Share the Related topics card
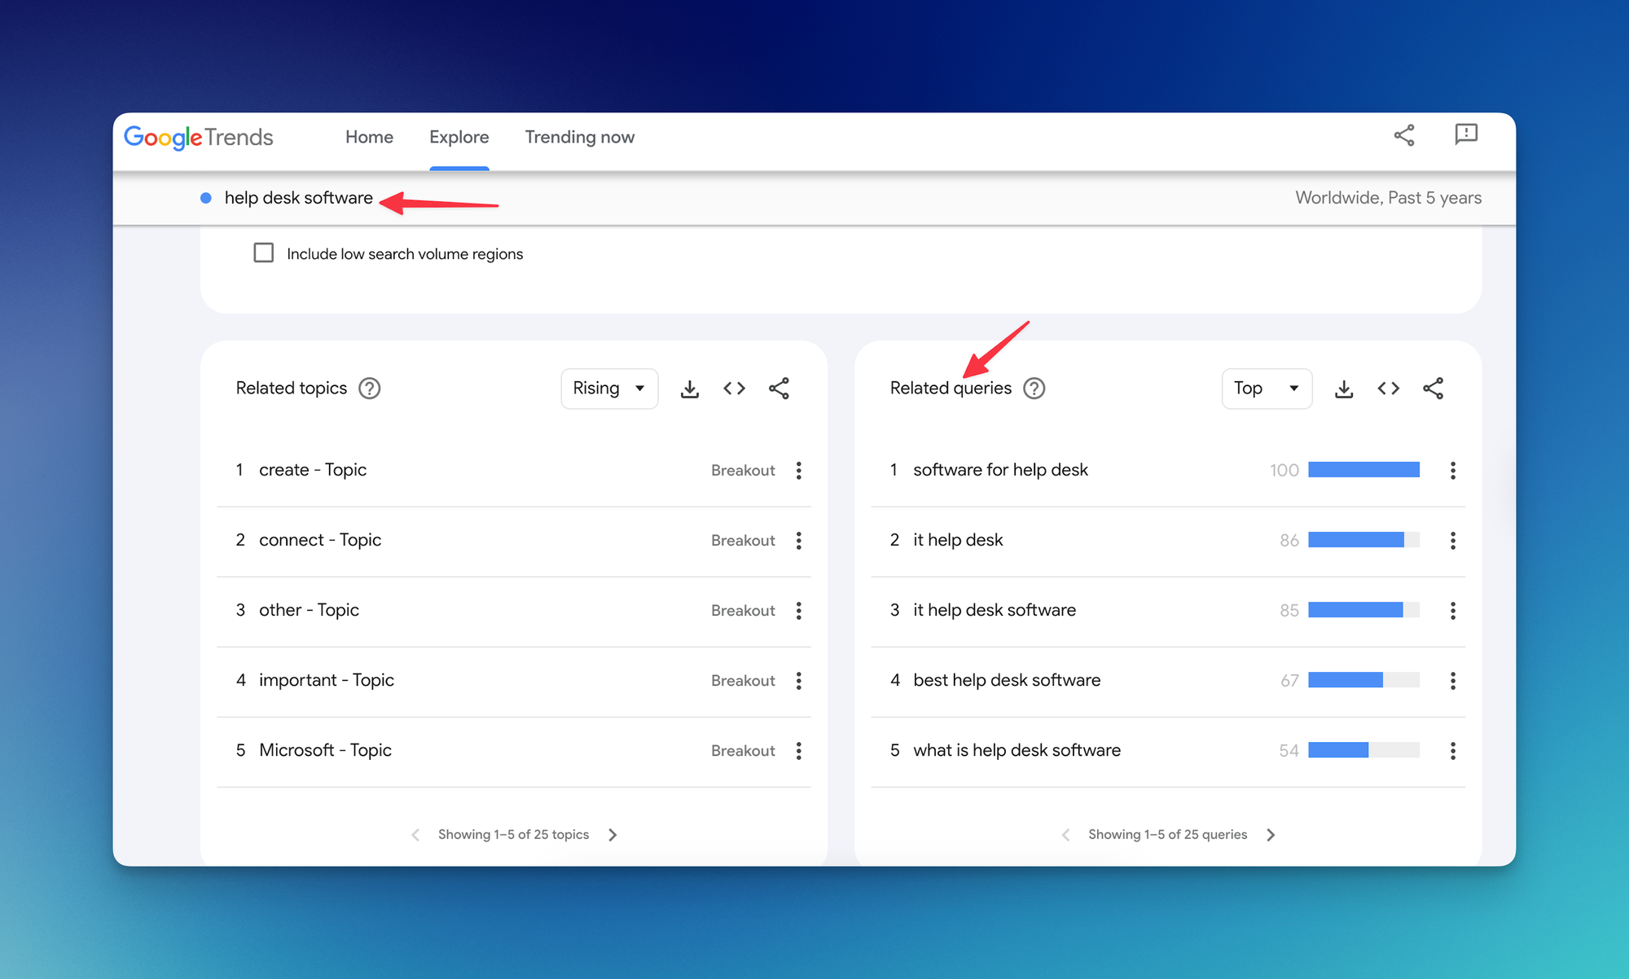 click(x=779, y=389)
